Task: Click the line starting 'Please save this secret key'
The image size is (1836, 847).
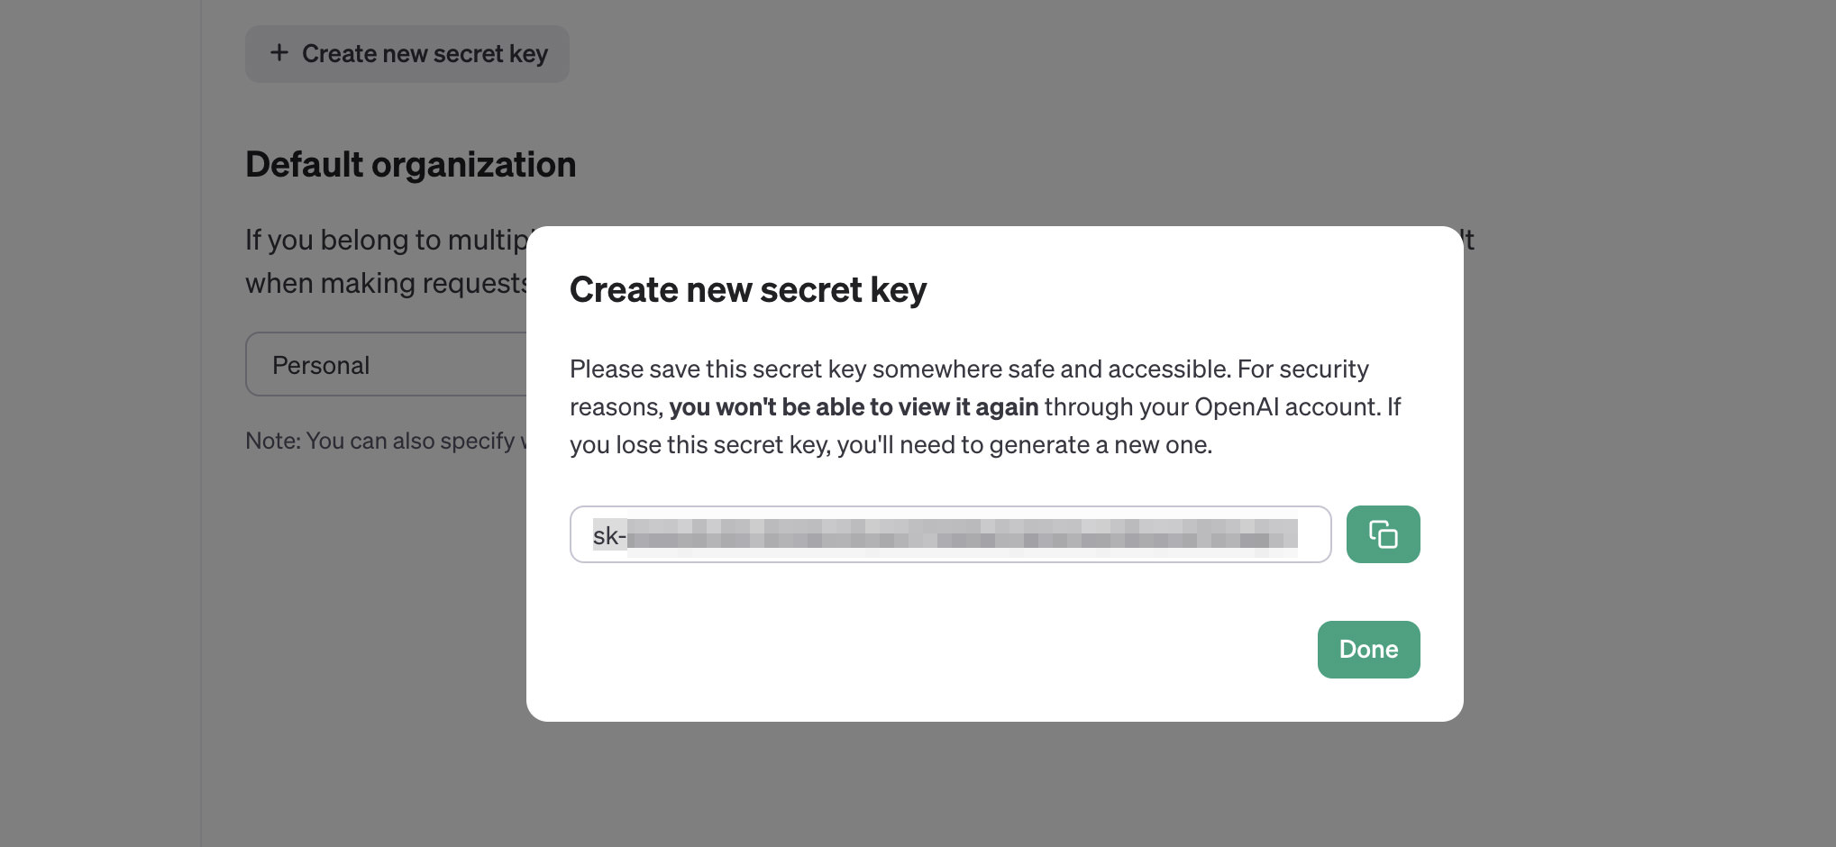Action: point(969,369)
